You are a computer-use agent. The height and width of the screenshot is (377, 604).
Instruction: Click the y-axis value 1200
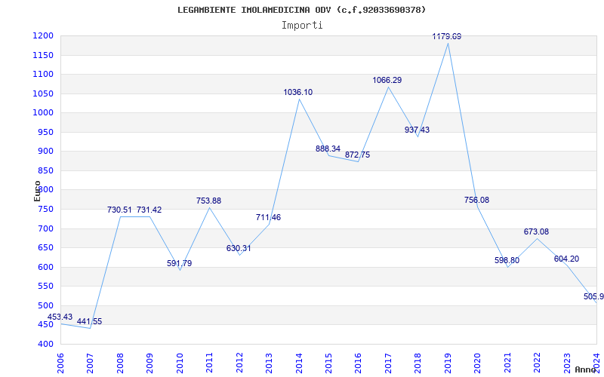click(x=43, y=36)
